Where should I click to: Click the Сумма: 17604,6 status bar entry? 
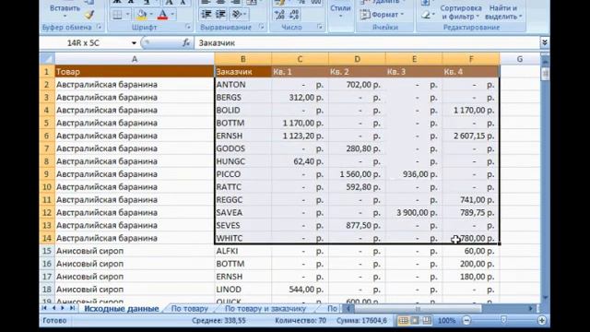click(361, 321)
